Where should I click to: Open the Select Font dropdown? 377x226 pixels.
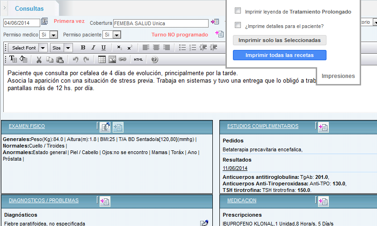click(28, 48)
